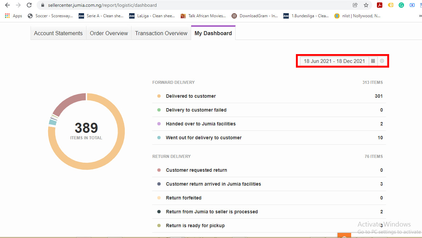Clear the date range with the x icon
The height and width of the screenshot is (238, 422).
click(x=382, y=61)
